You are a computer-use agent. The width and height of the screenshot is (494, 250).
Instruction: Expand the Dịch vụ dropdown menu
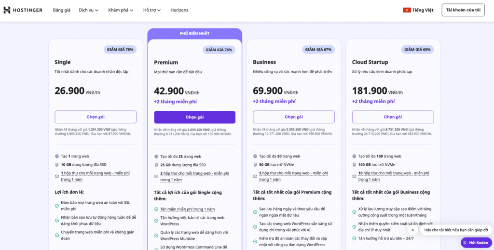89,10
